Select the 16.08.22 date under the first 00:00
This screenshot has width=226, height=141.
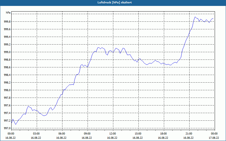coord(10,138)
